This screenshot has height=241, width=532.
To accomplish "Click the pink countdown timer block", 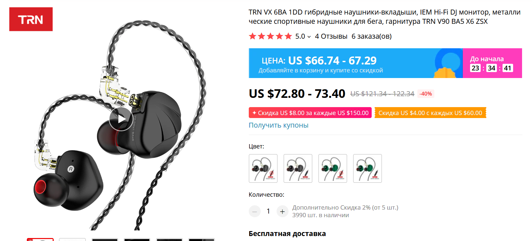I will click(x=492, y=63).
